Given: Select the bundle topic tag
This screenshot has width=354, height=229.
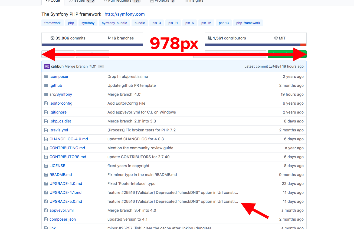Looking at the screenshot, I should click(x=140, y=23).
